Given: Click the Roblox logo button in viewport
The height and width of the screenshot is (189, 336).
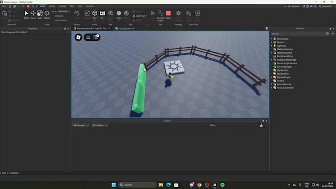Looking at the screenshot, I should pos(79,37).
